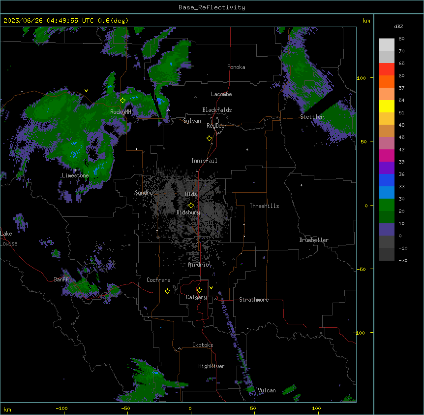
Task: Select the yellow 54-51 dBZ legend swatch
Action: pyautogui.click(x=387, y=106)
